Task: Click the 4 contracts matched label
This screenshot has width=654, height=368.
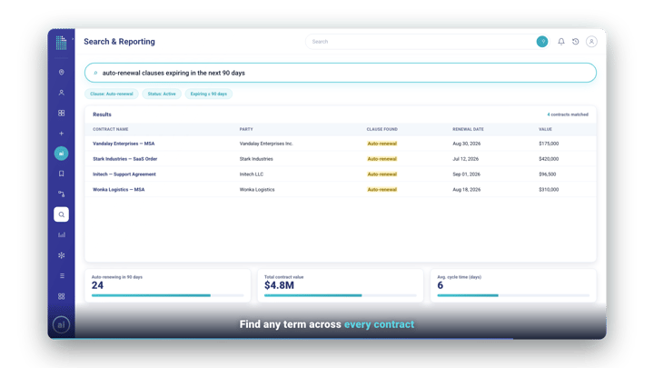Action: pos(568,114)
